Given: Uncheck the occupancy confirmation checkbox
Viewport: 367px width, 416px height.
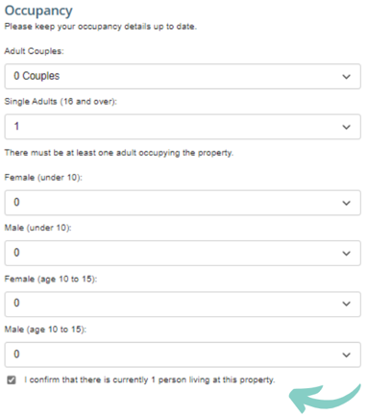Looking at the screenshot, I should [x=12, y=380].
